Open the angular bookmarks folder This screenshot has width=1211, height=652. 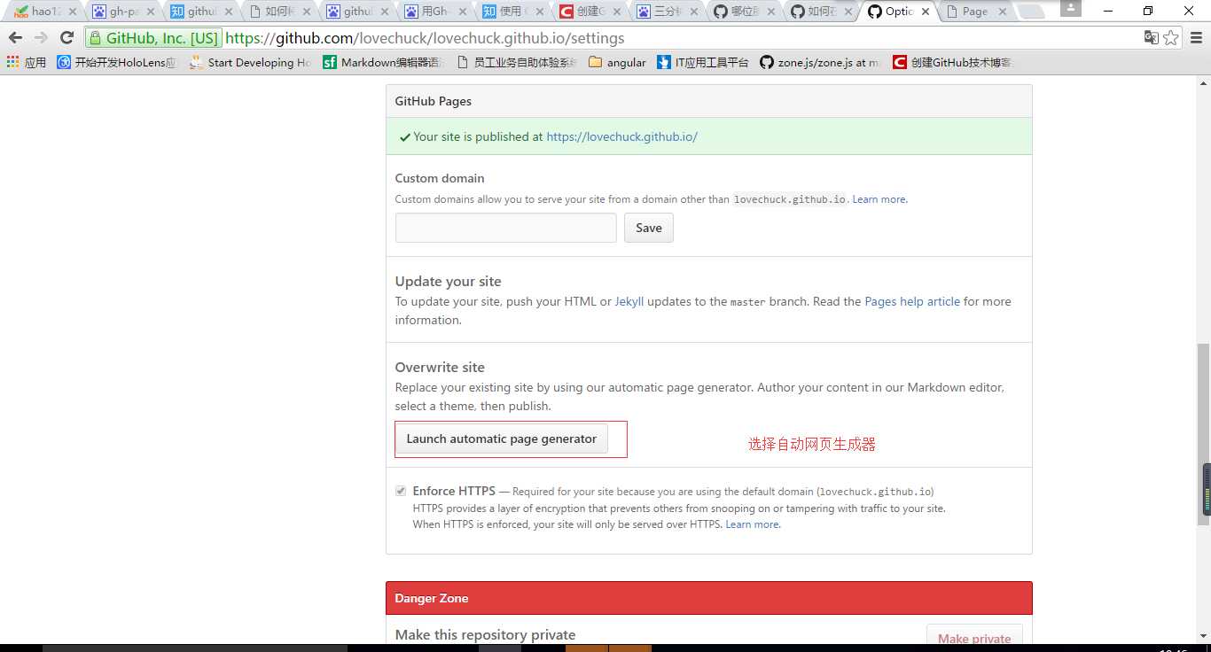pos(618,62)
